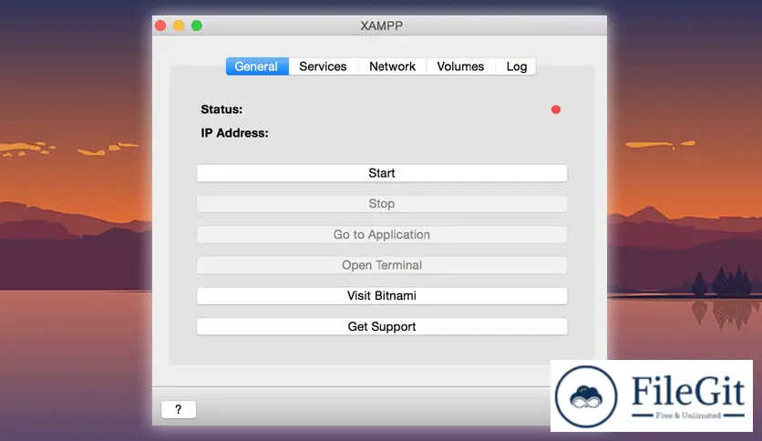Click the Stop button
The image size is (762, 441).
point(382,203)
